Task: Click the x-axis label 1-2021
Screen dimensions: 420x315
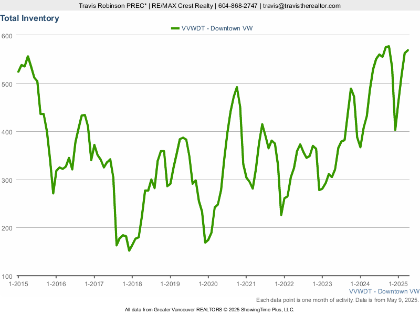Action: (246, 284)
